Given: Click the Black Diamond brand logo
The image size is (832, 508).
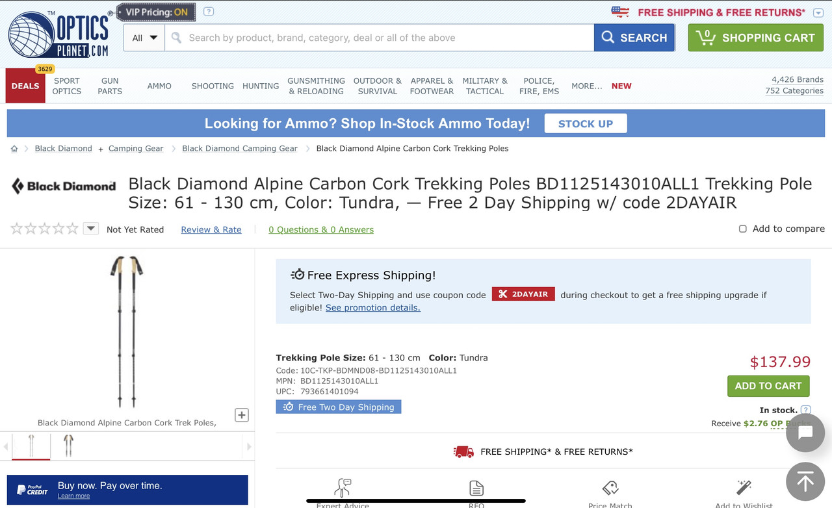Looking at the screenshot, I should (64, 186).
